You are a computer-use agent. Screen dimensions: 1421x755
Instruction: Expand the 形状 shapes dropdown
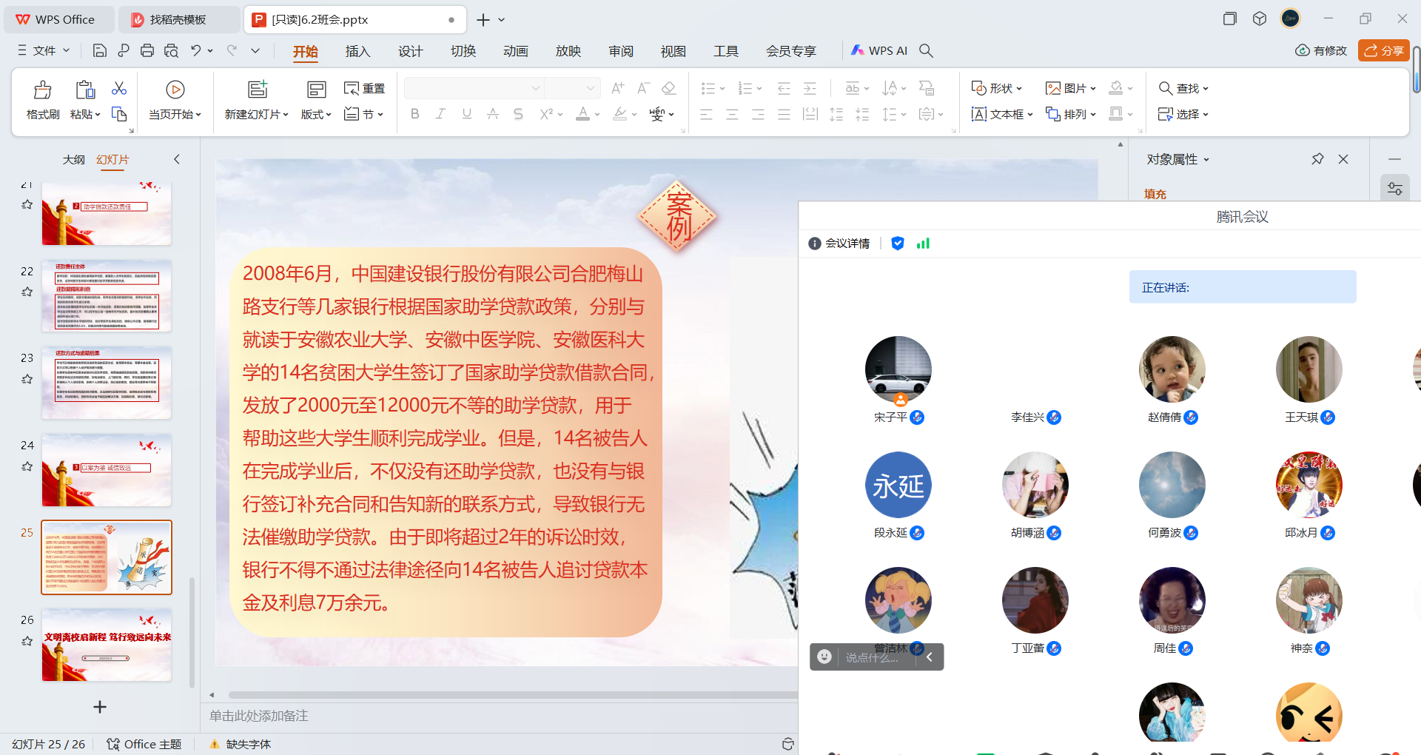(996, 88)
